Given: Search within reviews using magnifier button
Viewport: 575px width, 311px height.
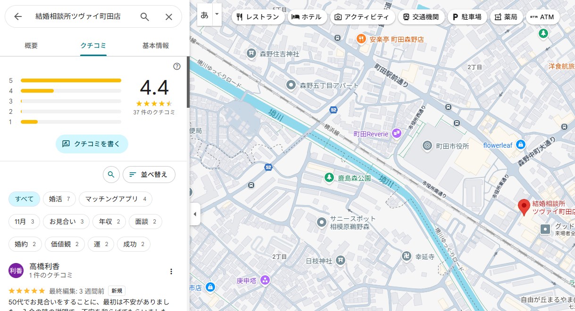Looking at the screenshot, I should (111, 175).
